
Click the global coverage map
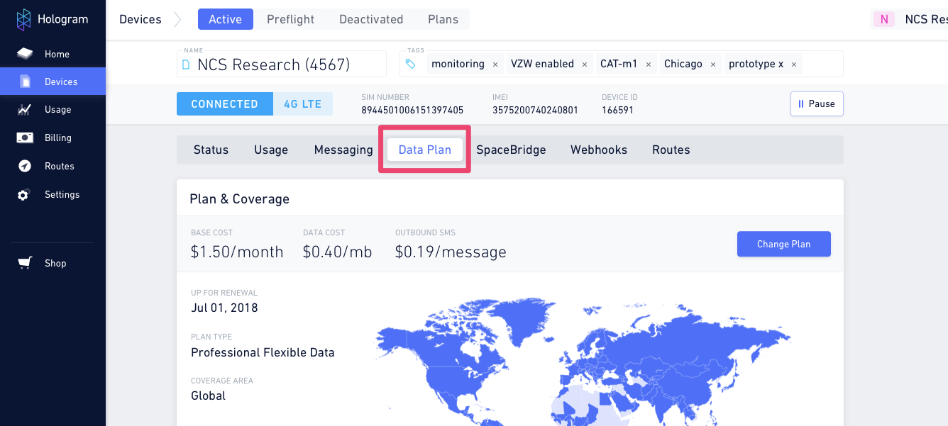pos(582,363)
